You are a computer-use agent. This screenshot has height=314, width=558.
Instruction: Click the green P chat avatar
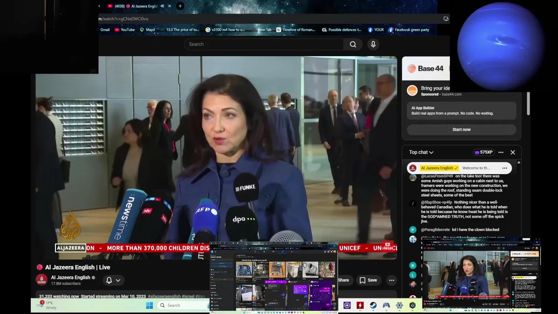(413, 230)
